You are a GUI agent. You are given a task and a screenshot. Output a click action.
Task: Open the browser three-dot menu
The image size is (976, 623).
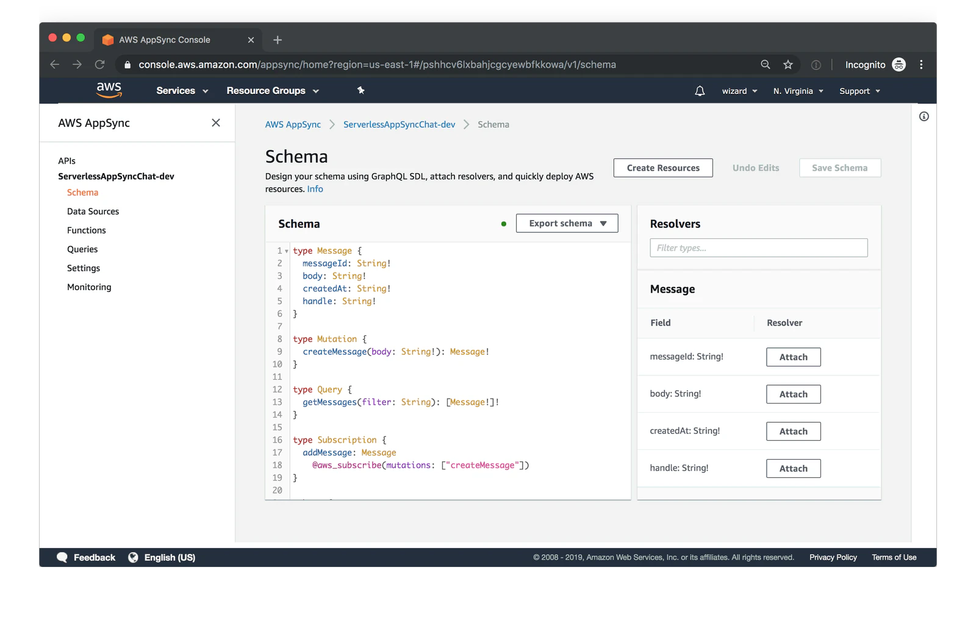point(921,64)
